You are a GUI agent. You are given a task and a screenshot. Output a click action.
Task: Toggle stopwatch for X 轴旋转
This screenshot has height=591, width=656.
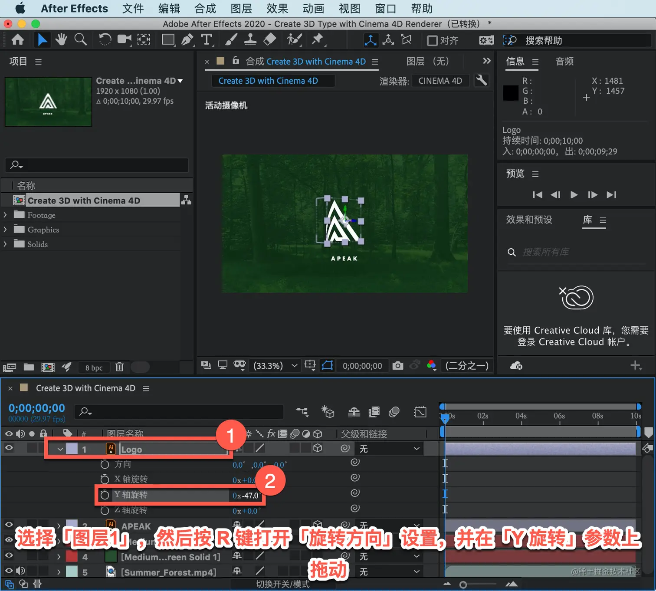105,479
